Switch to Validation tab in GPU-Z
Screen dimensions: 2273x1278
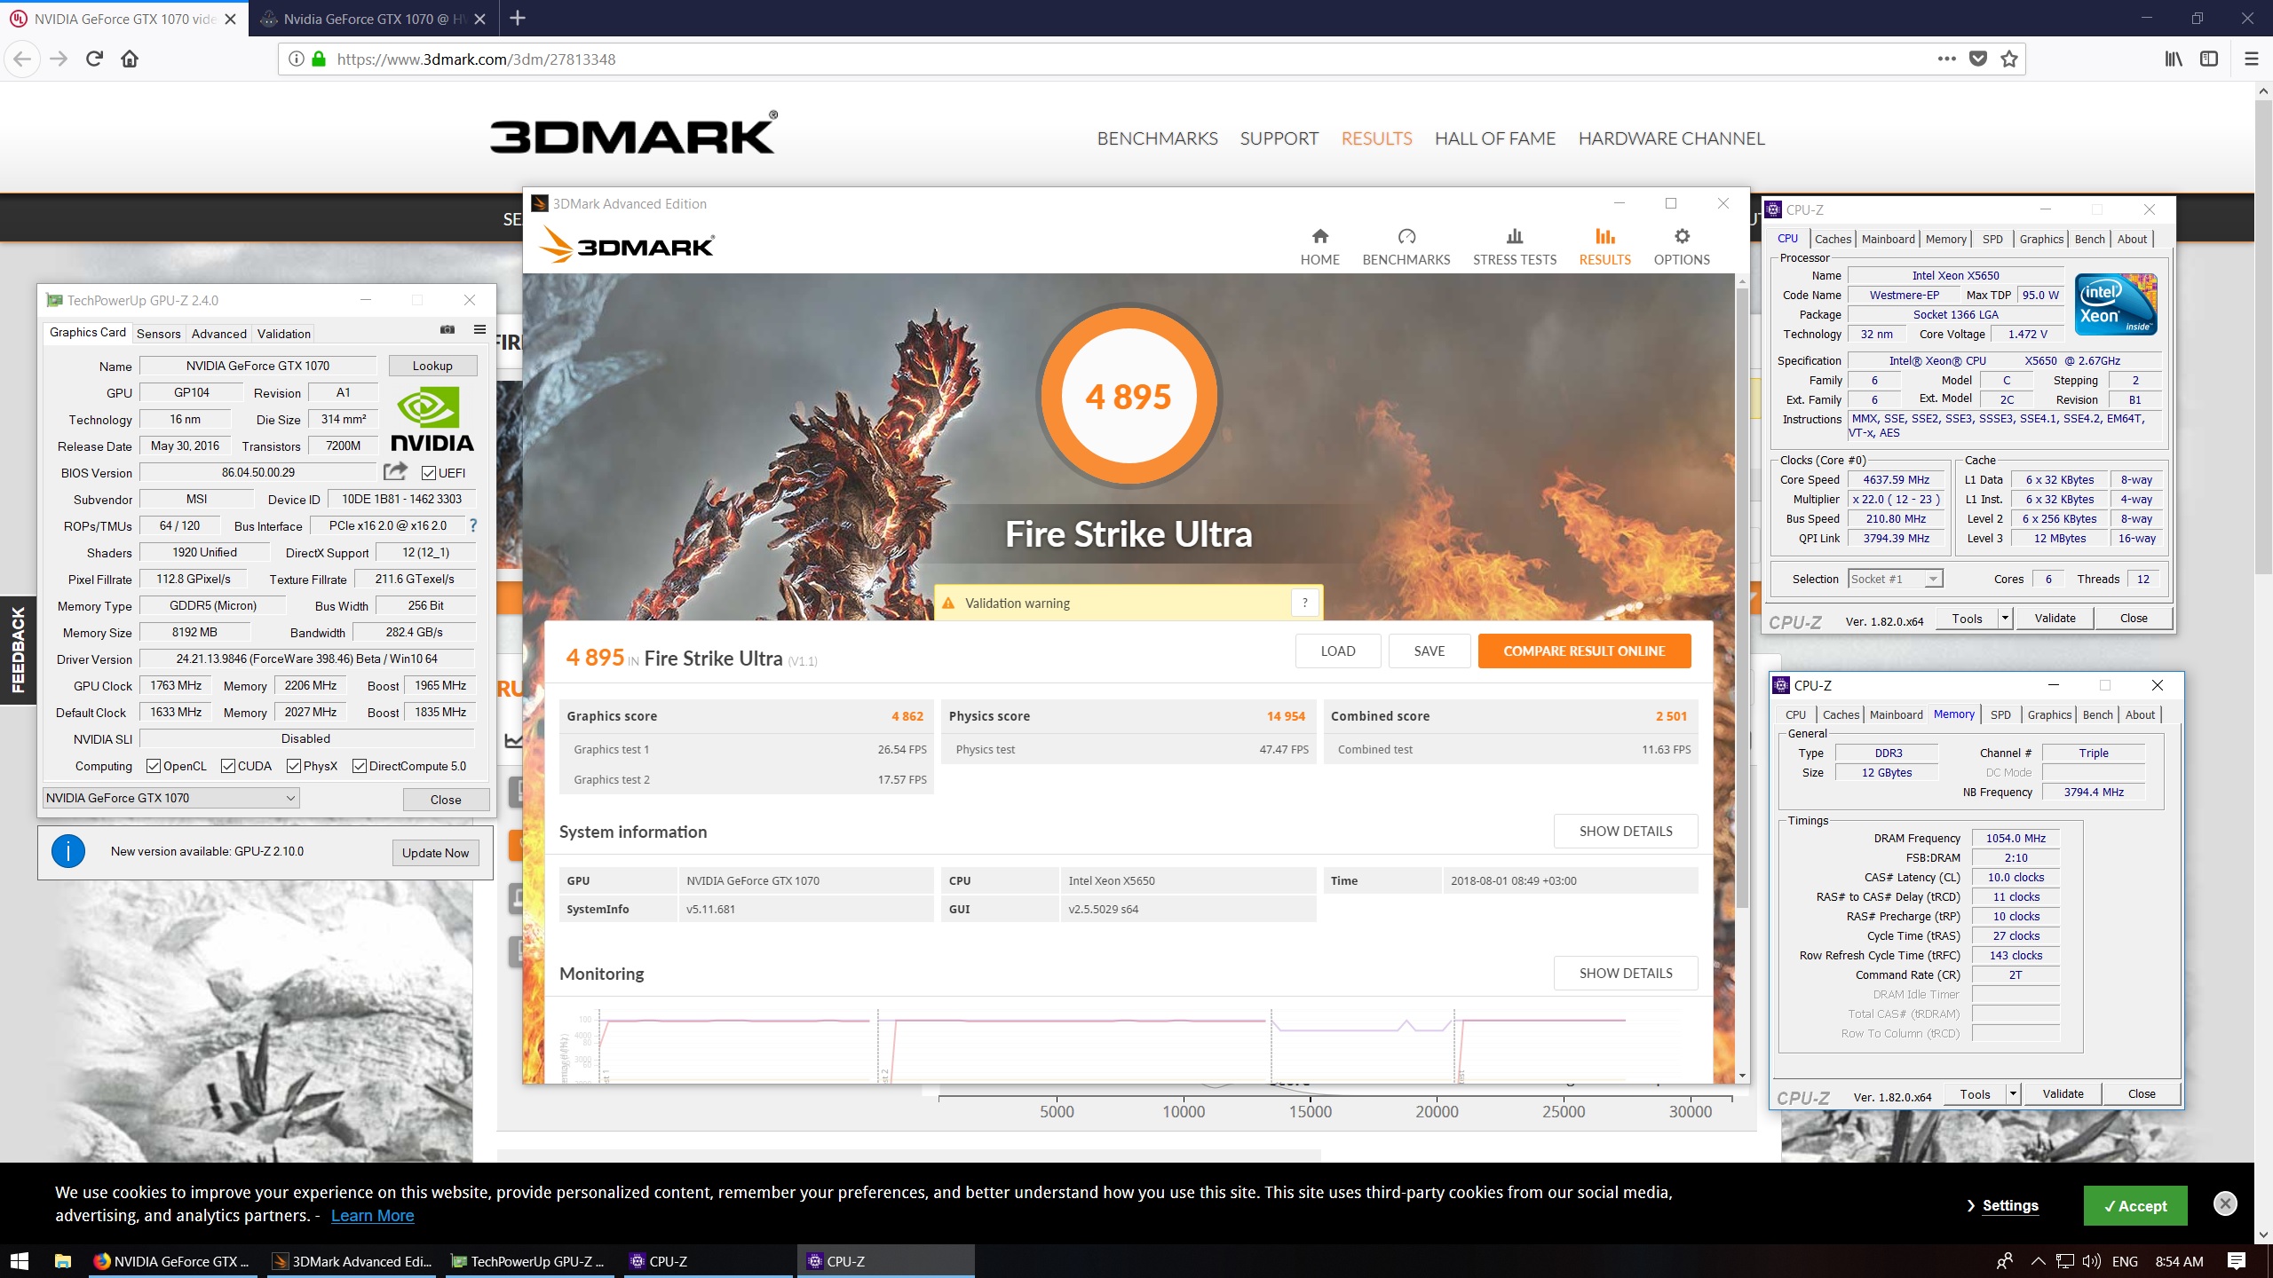click(x=284, y=334)
